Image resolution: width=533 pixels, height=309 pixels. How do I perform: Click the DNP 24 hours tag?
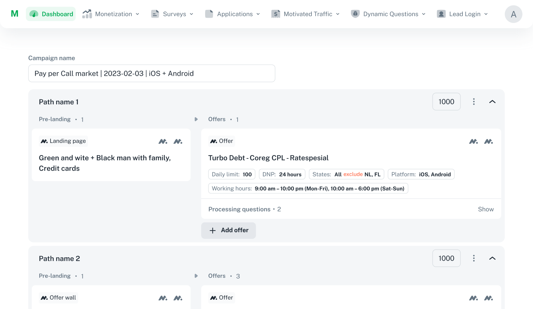coord(282,174)
